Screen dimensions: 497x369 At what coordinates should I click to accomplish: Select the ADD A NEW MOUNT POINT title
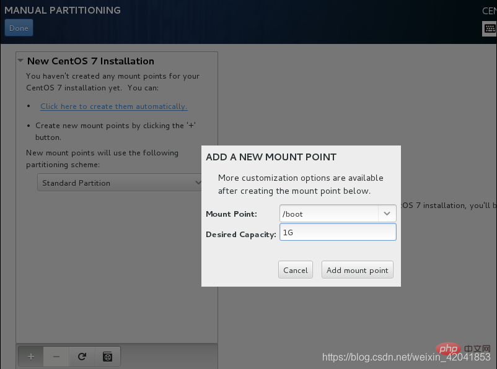pos(271,157)
